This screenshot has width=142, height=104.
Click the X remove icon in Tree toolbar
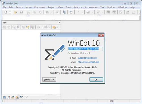[x=18, y=27]
